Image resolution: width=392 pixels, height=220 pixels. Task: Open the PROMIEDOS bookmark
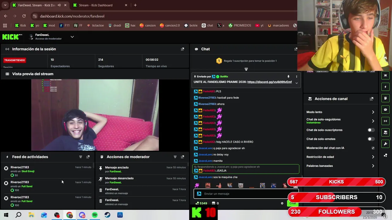pyautogui.click(x=239, y=25)
